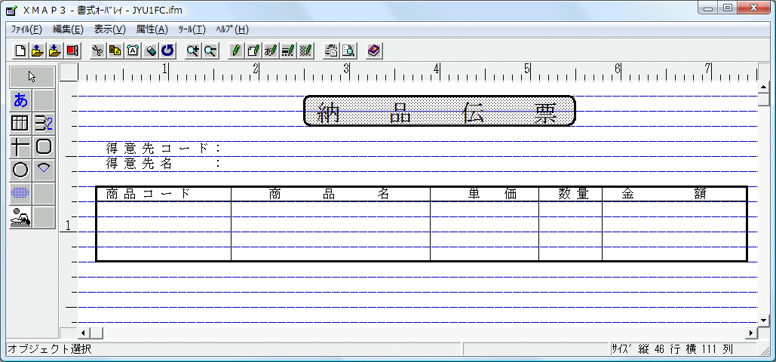Click the vertical scrollbar down arrow
Screen dimensions: 776x362
click(x=764, y=320)
